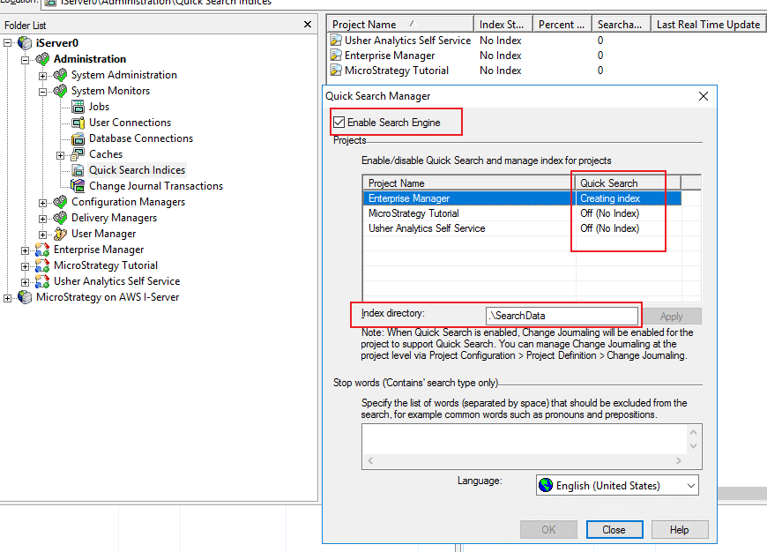
Task: Collapse the System Monitors node
Action: [42, 91]
